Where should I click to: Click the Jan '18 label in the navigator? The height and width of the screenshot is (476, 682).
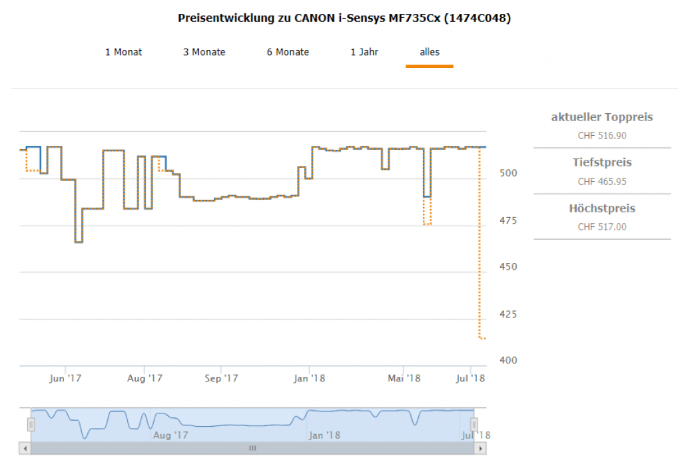click(x=324, y=435)
